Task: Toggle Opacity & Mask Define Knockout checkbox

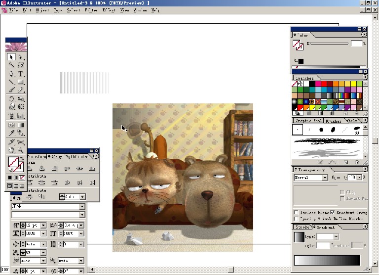Action: [x=296, y=219]
